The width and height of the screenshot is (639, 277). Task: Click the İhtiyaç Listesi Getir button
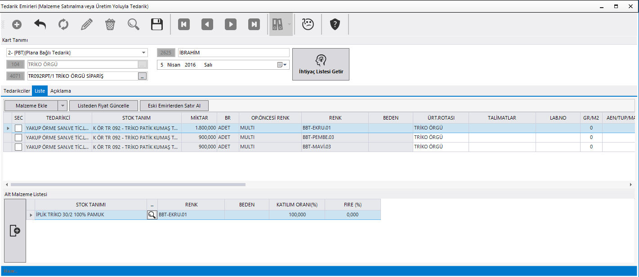(x=321, y=64)
